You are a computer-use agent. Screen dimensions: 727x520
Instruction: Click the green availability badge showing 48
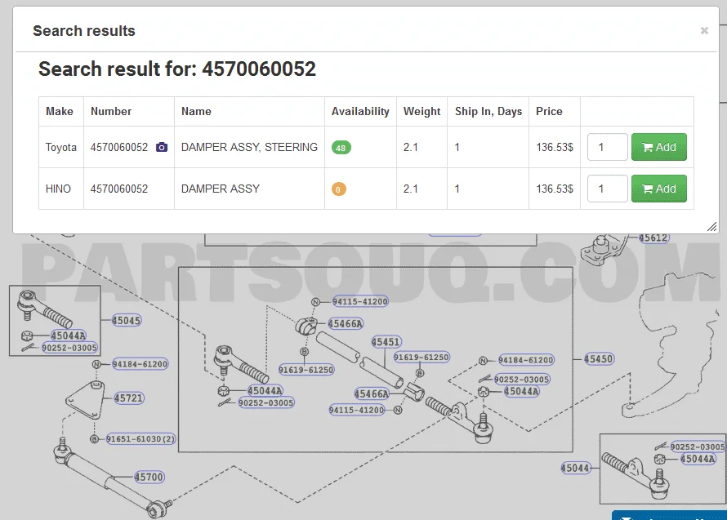pyautogui.click(x=341, y=148)
